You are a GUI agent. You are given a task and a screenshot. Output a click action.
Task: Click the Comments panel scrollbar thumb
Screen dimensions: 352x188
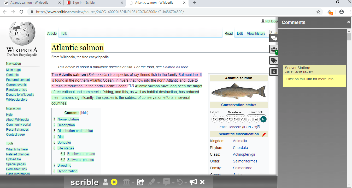(x=349, y=37)
